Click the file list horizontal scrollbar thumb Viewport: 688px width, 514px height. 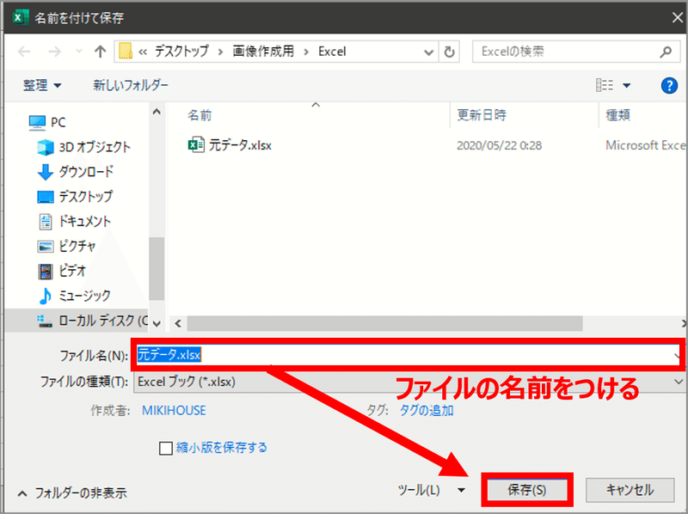click(384, 324)
